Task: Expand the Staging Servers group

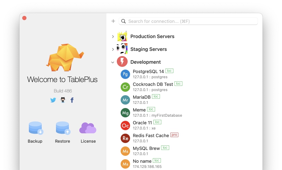Action: pos(113,49)
